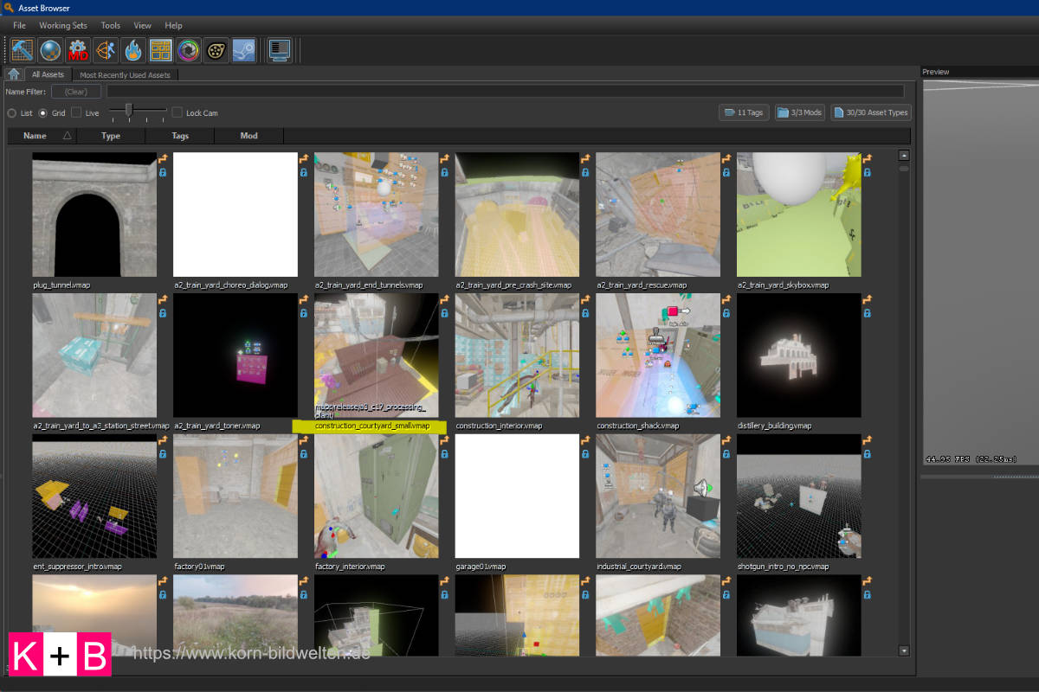
Task: Open the VConsole monitor icon
Action: coord(279,51)
